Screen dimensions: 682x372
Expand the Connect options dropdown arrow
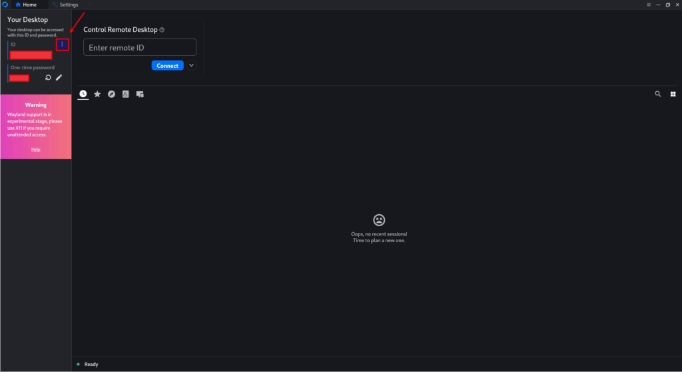[191, 66]
